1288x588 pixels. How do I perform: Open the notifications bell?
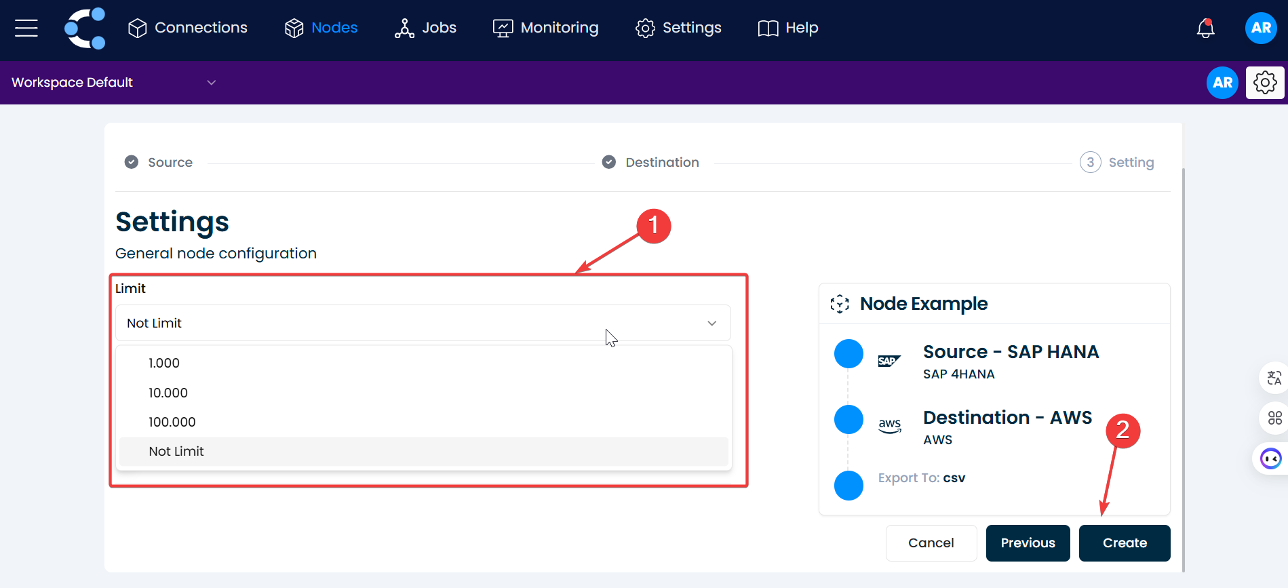coord(1205,28)
